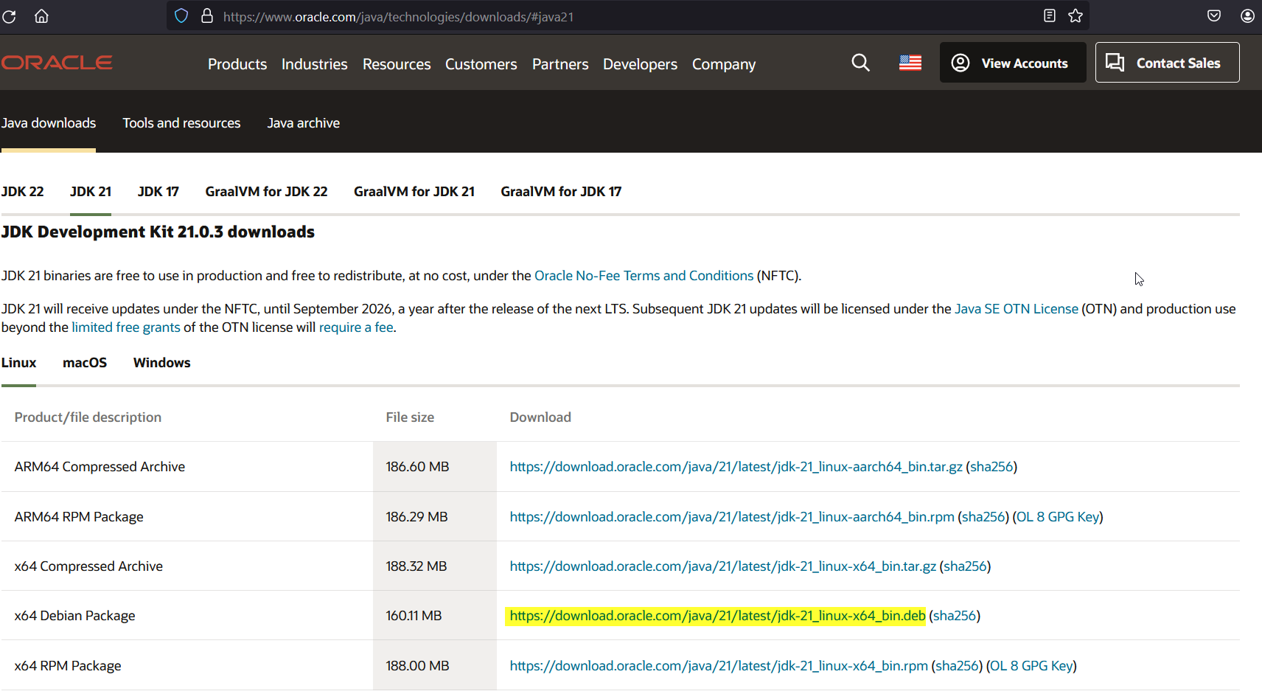
Task: Click the Oracle logo
Action: point(57,63)
